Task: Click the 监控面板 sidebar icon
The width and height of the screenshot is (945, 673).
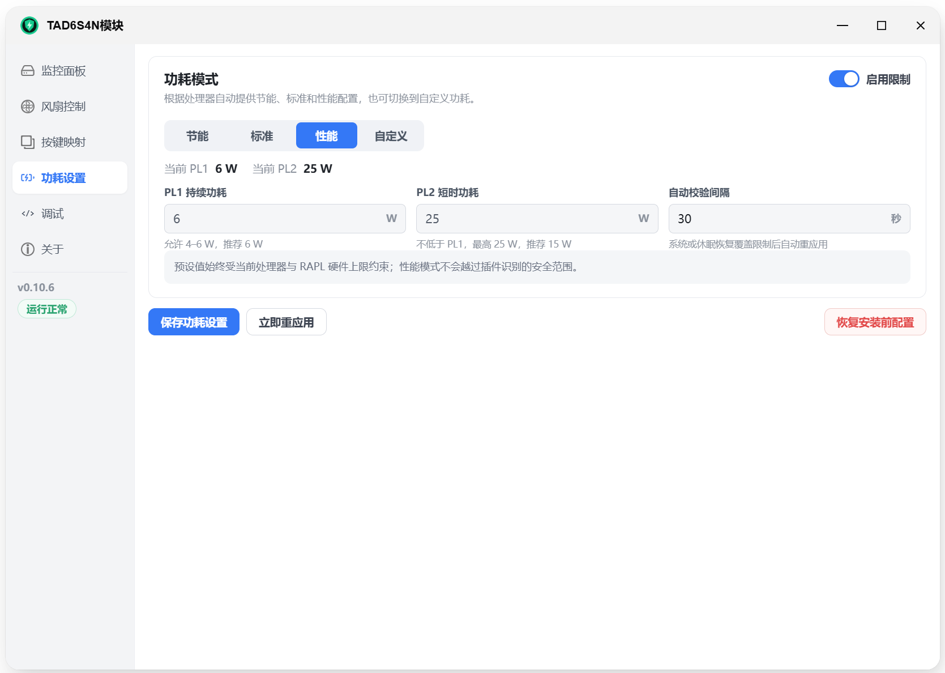Action: click(28, 71)
